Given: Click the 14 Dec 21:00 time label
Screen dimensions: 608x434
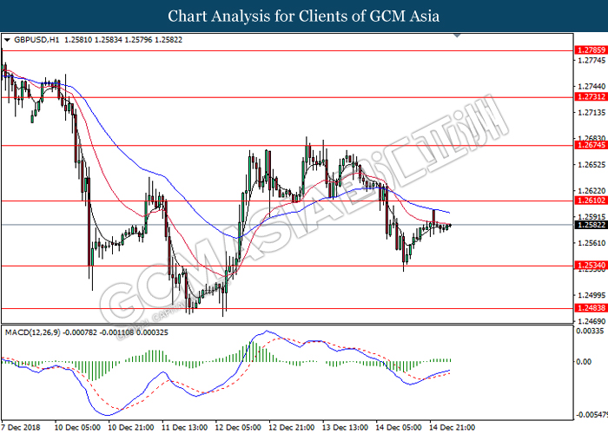Looking at the screenshot, I should tap(452, 427).
